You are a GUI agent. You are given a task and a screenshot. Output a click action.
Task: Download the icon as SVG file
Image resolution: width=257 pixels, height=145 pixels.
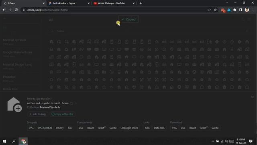(x=174, y=128)
